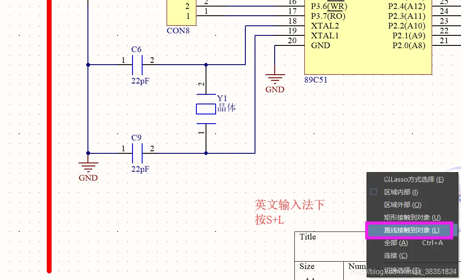Select the CON8 connector label

(x=178, y=31)
